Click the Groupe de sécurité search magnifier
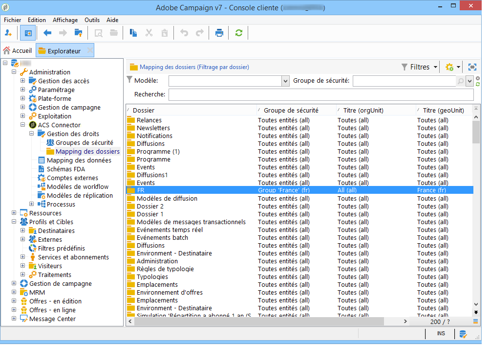Viewport: 490px width, 346px height. (x=460, y=81)
